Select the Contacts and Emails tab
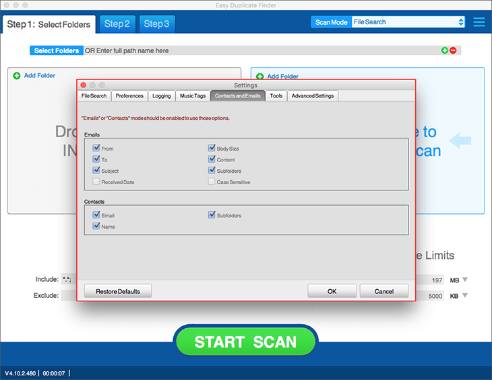The image size is (492, 380). point(238,96)
